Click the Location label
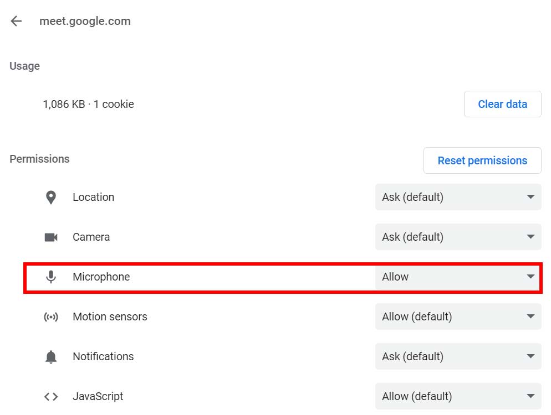This screenshot has height=415, width=551. (94, 197)
